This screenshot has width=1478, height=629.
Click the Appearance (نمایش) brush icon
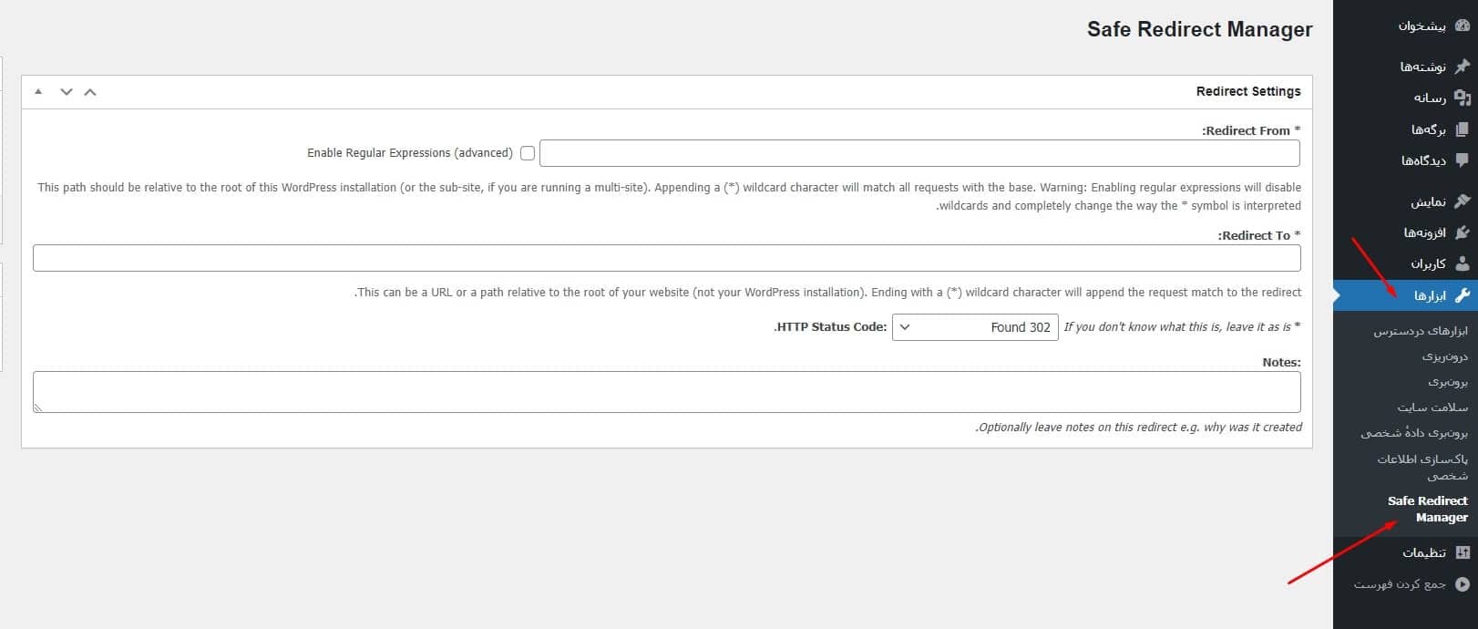1462,201
